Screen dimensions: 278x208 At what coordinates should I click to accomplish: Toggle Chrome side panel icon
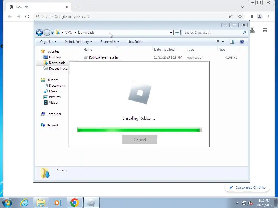point(251,17)
